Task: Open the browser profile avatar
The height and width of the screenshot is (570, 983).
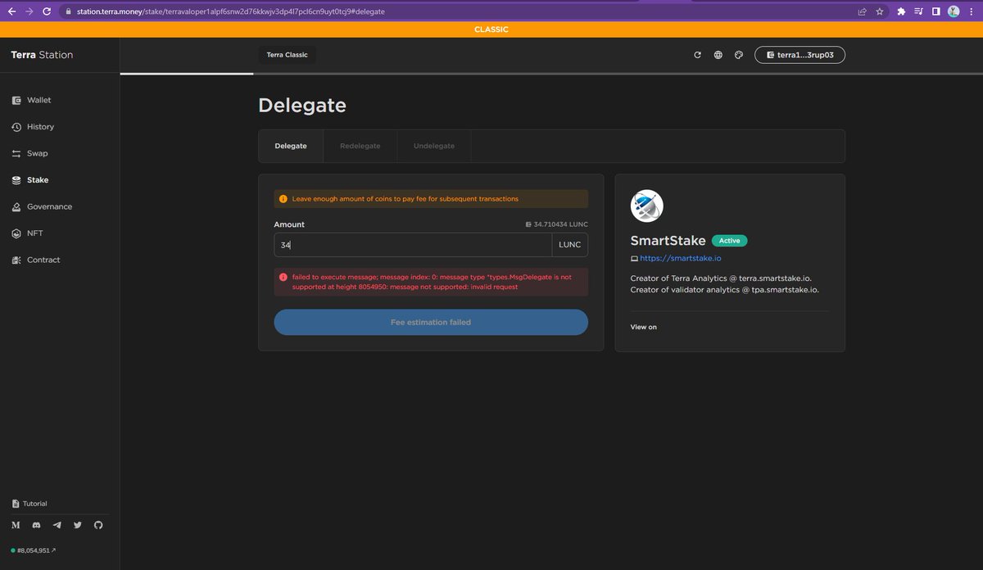Action: pyautogui.click(x=954, y=11)
